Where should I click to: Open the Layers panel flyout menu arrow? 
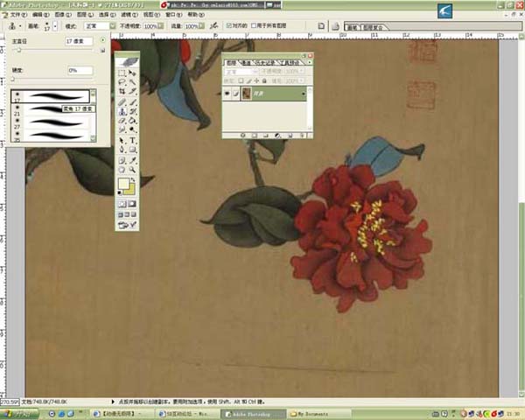[310, 62]
